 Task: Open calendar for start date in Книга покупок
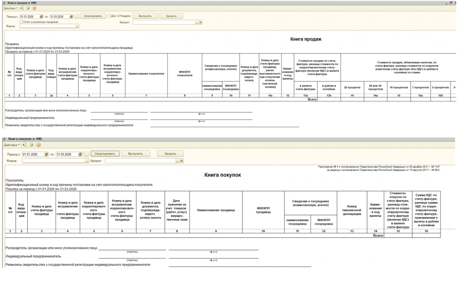point(46,154)
